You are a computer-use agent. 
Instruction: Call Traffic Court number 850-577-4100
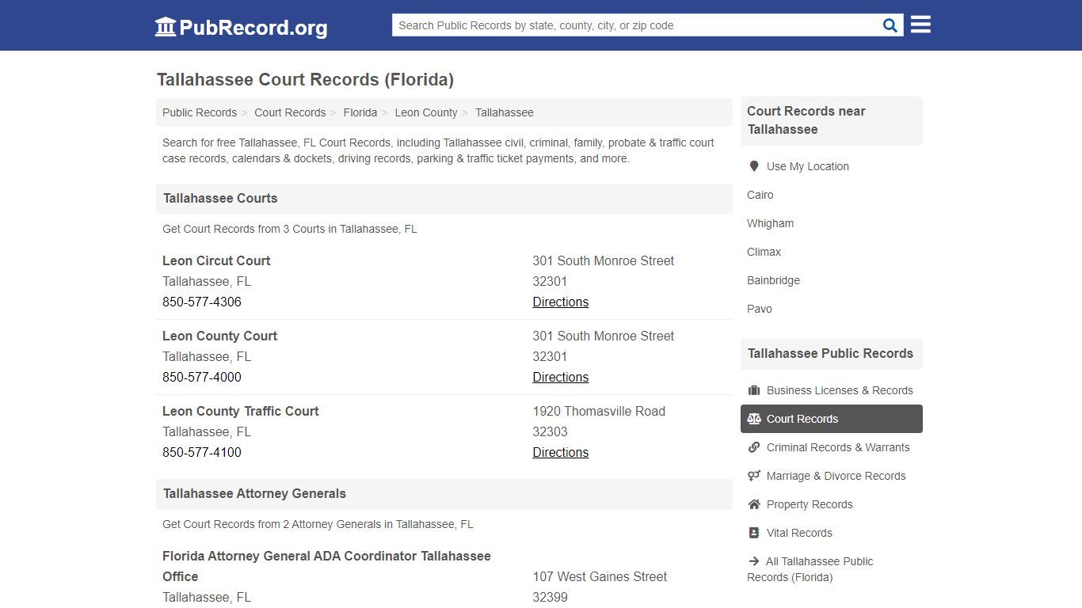pyautogui.click(x=202, y=452)
